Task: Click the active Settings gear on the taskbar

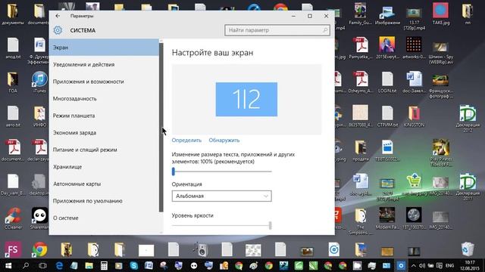Action: (x=401, y=265)
